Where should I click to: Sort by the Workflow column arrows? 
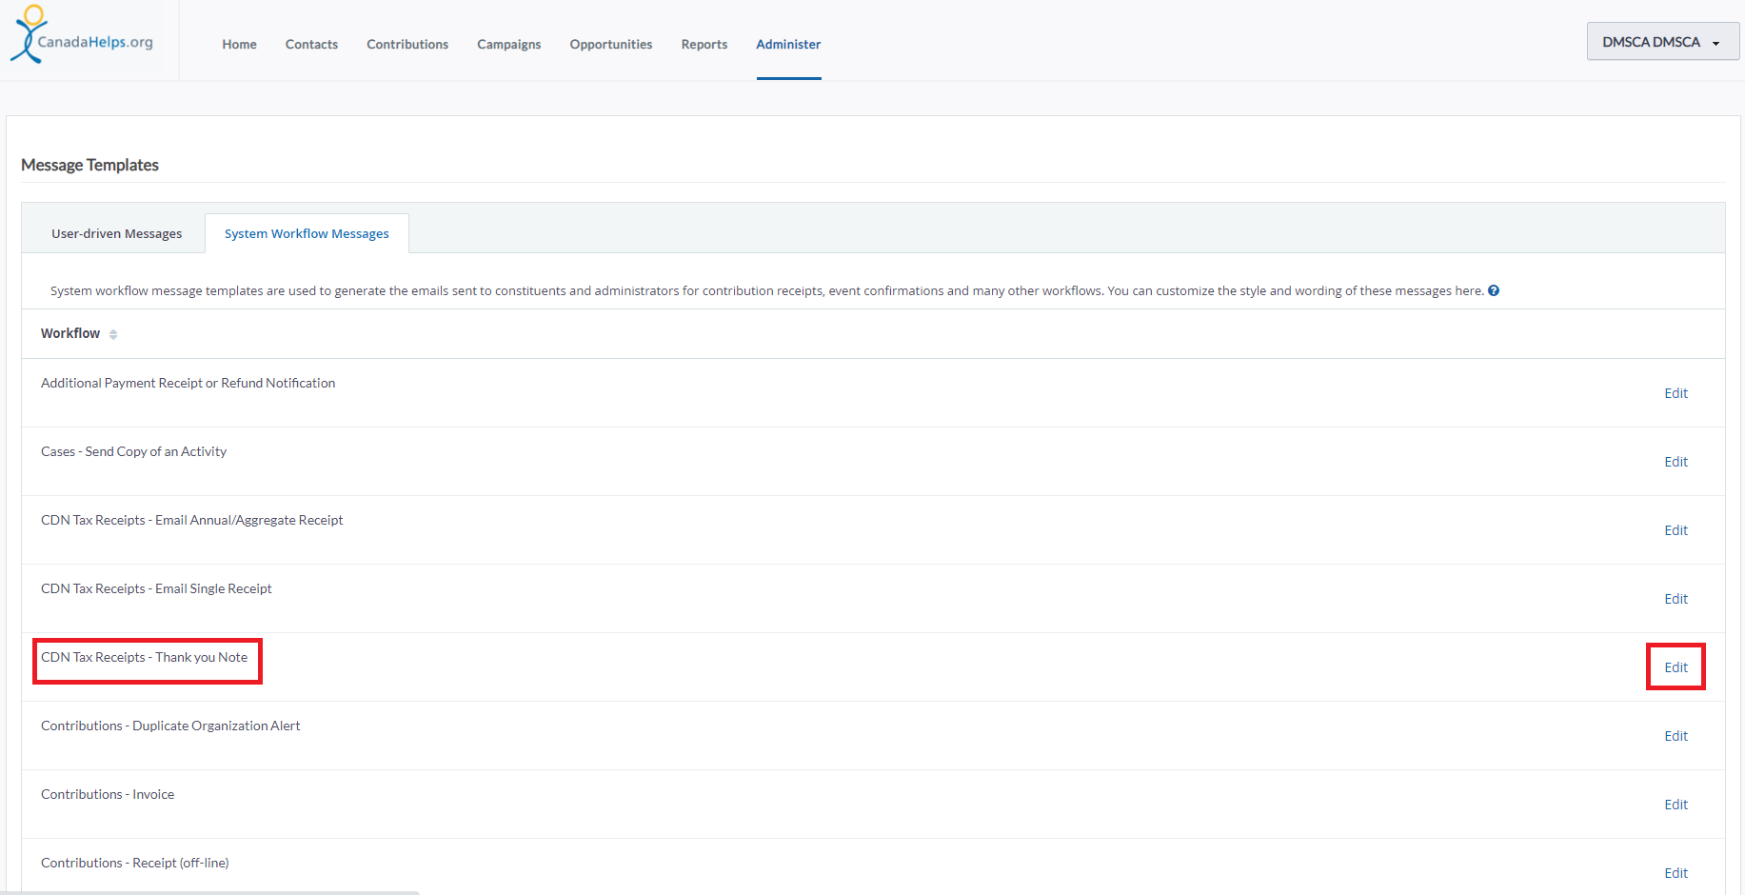pos(113,334)
